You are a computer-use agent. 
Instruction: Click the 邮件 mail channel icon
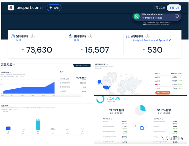tap(67, 132)
